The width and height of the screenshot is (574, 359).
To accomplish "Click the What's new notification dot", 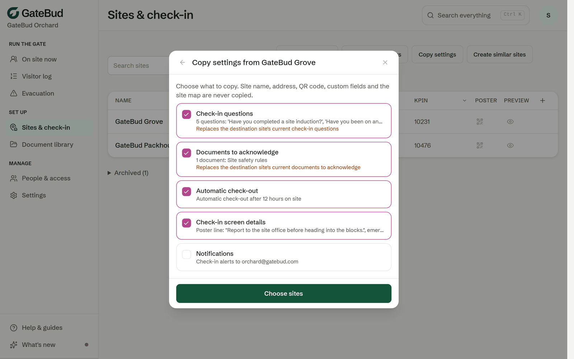I will pyautogui.click(x=86, y=345).
